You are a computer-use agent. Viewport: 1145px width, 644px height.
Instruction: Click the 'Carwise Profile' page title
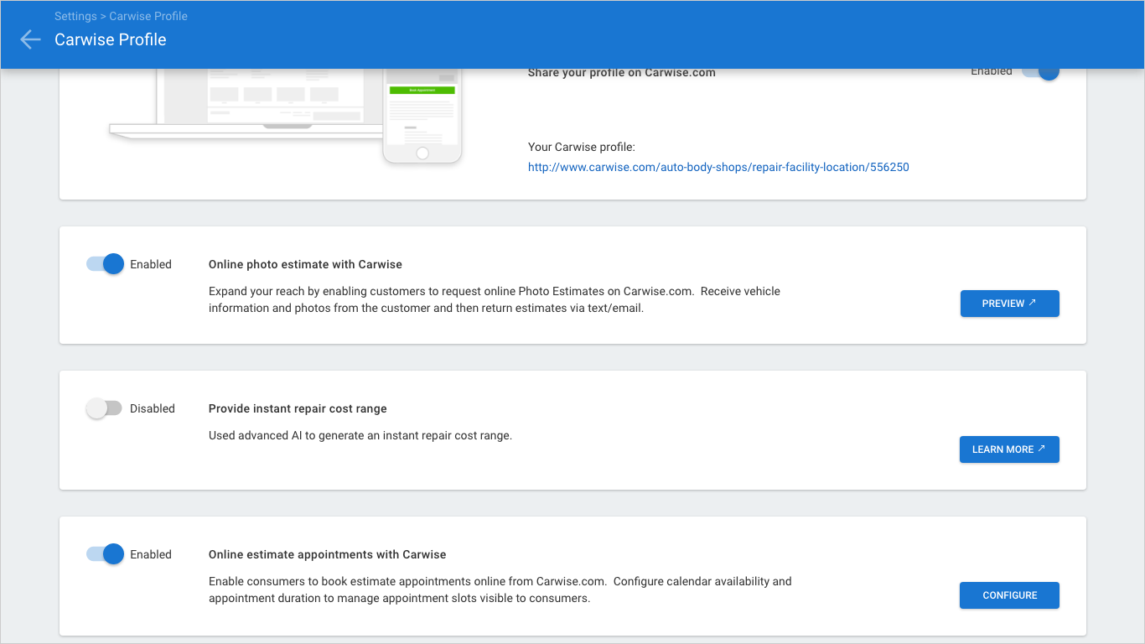(x=110, y=39)
